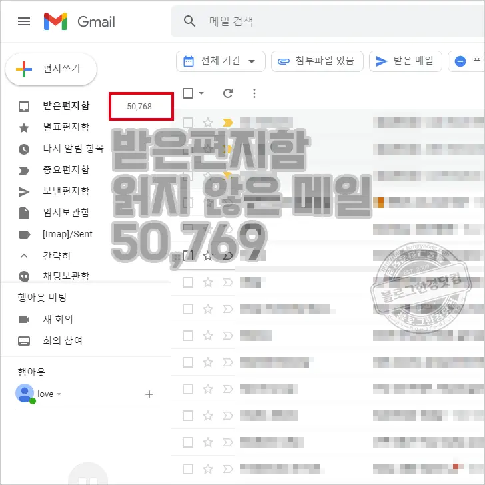Click the star icon beside 별표편지함
The image size is (485, 485).
pyautogui.click(x=24, y=127)
